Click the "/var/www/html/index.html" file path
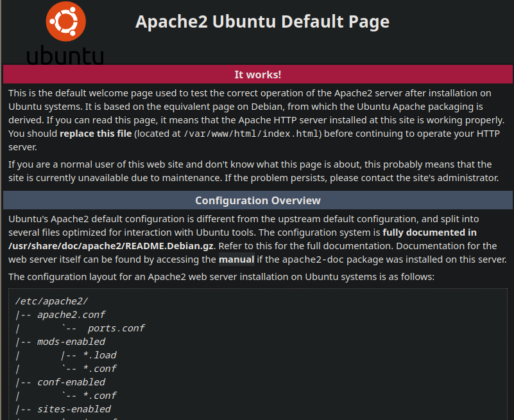 251,134
